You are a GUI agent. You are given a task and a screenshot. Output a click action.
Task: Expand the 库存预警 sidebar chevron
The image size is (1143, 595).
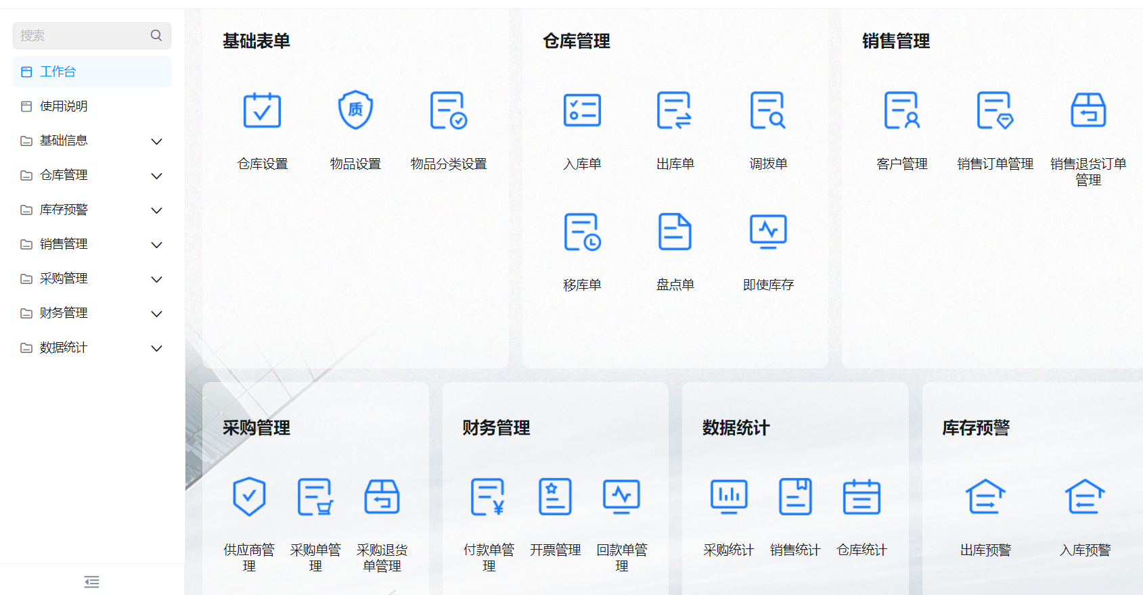tap(156, 210)
